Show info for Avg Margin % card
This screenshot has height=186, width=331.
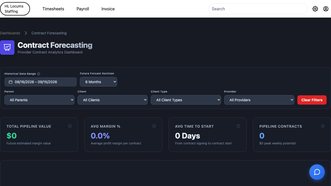(x=154, y=126)
